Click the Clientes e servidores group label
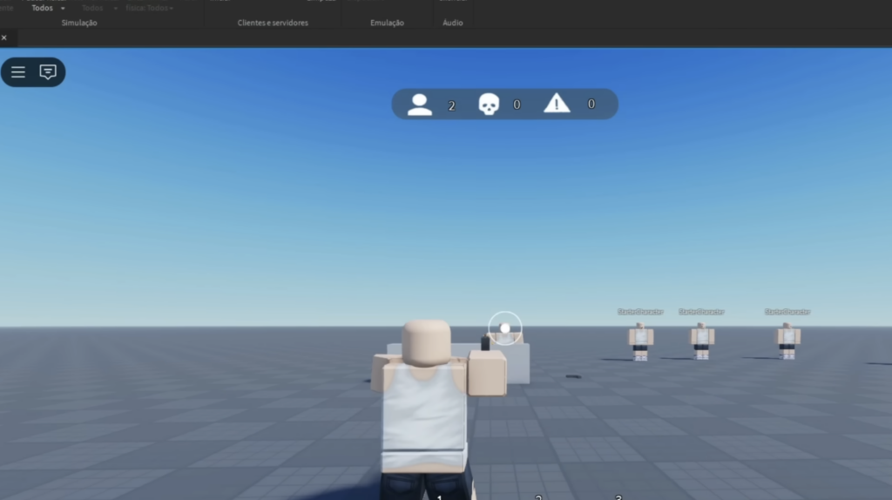The image size is (892, 500). 273,23
